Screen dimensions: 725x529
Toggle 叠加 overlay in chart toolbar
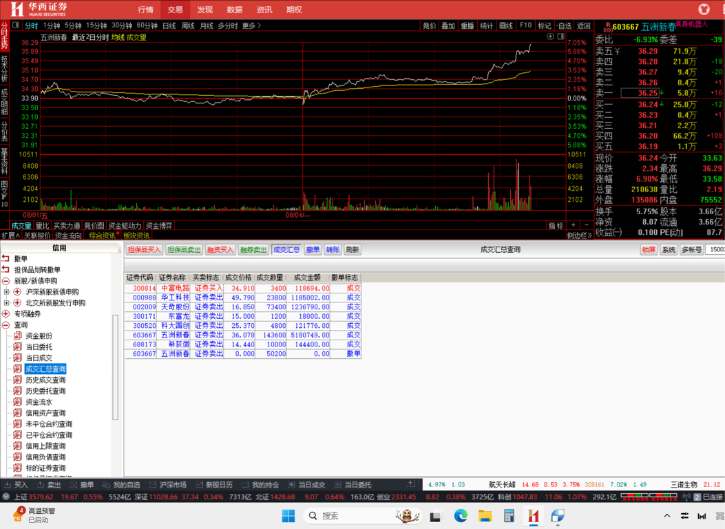tap(448, 25)
